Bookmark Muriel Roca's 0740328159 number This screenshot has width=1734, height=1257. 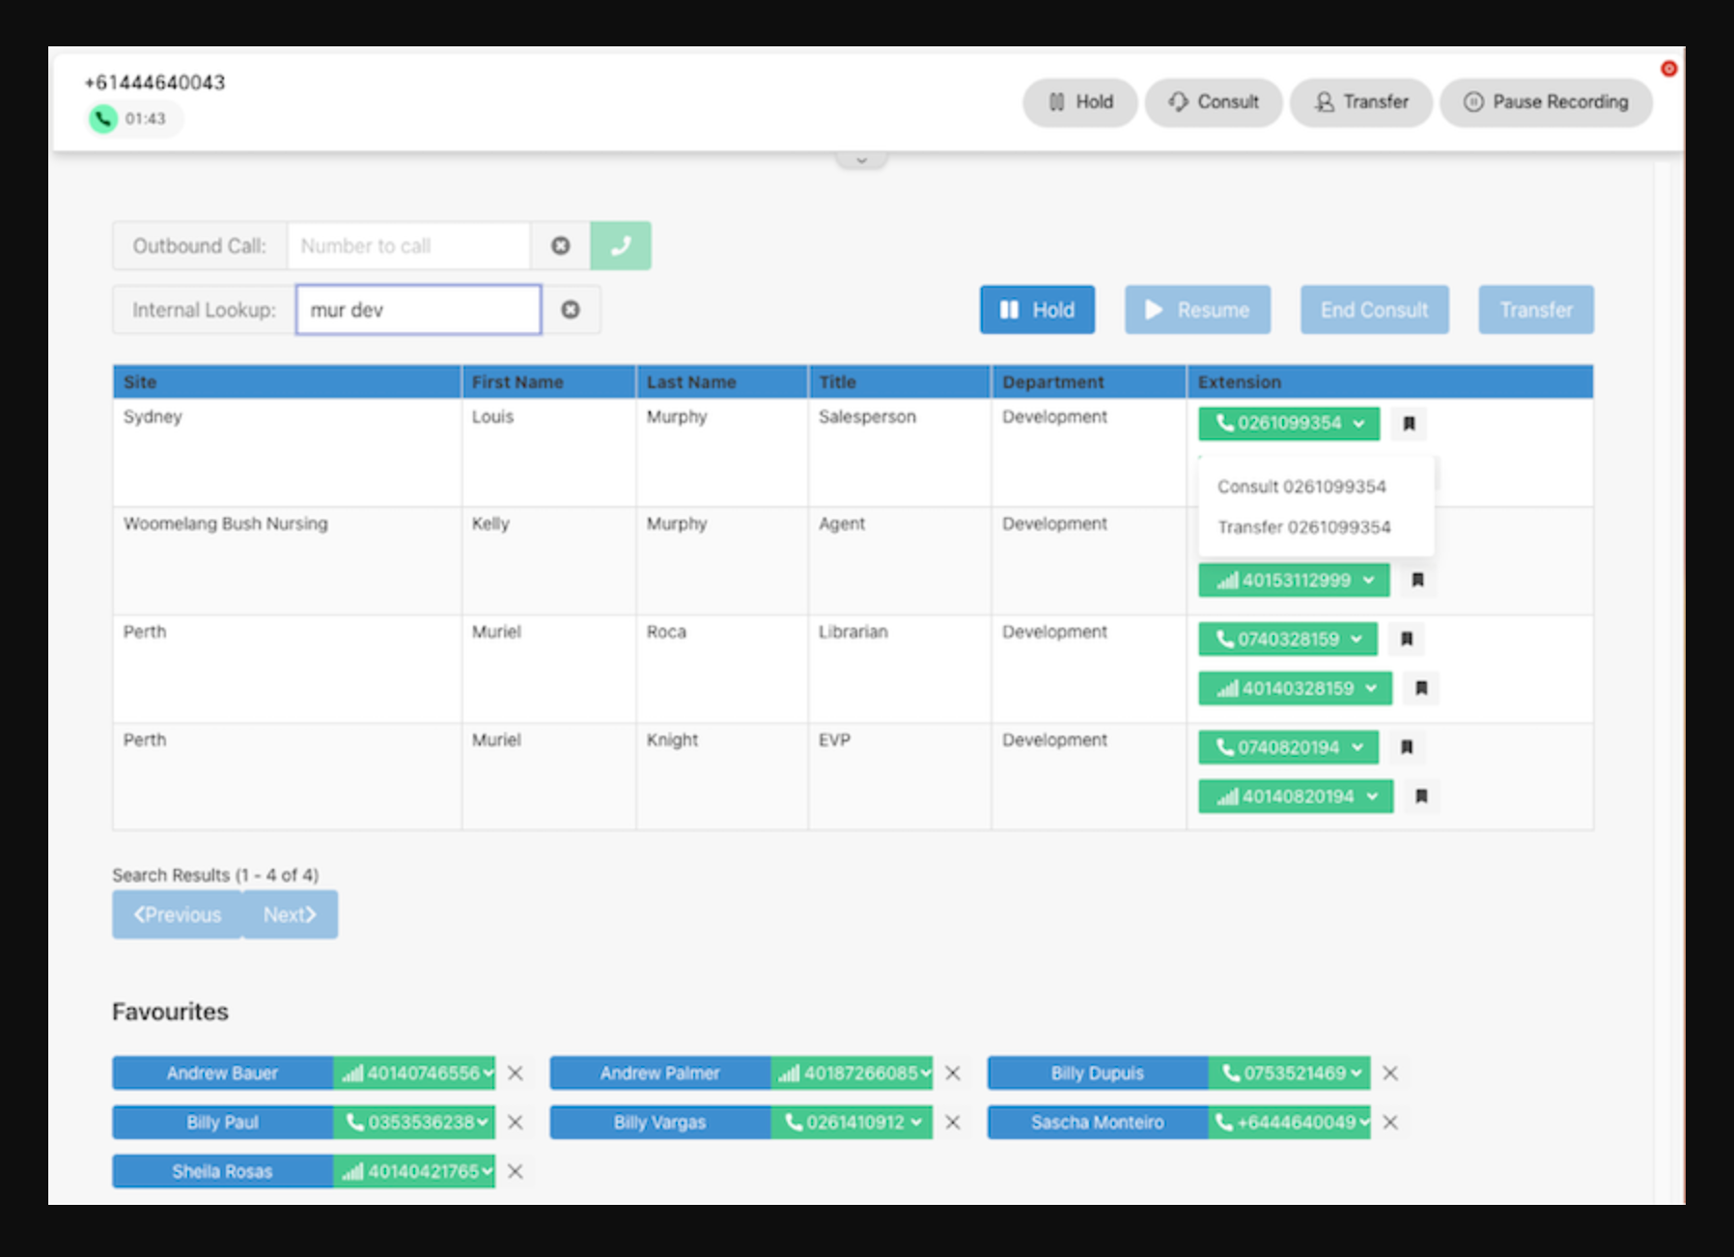[x=1407, y=639]
